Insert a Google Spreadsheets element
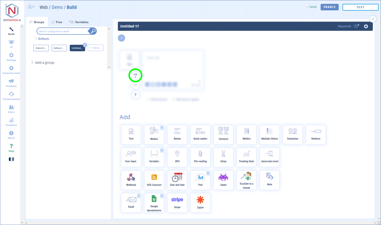 click(x=154, y=203)
